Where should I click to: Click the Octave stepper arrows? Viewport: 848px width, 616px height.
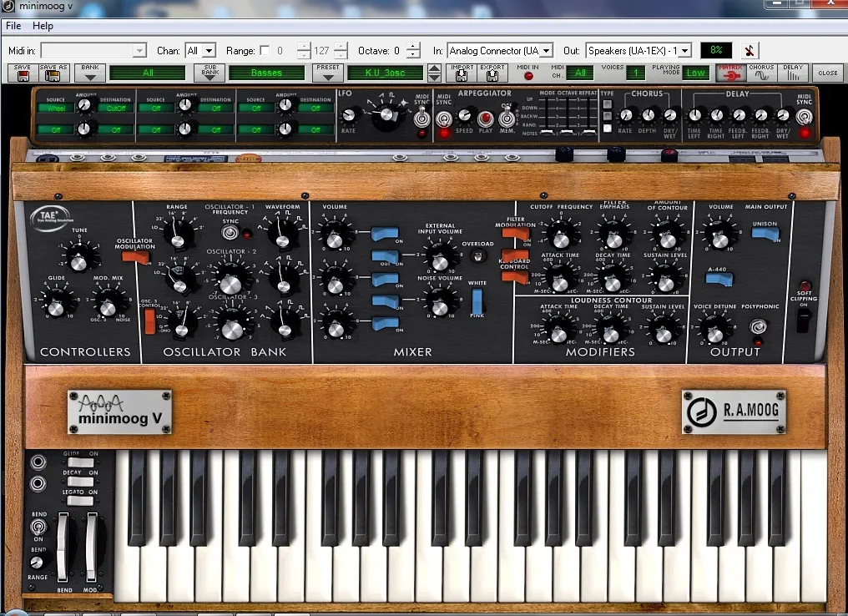point(413,50)
